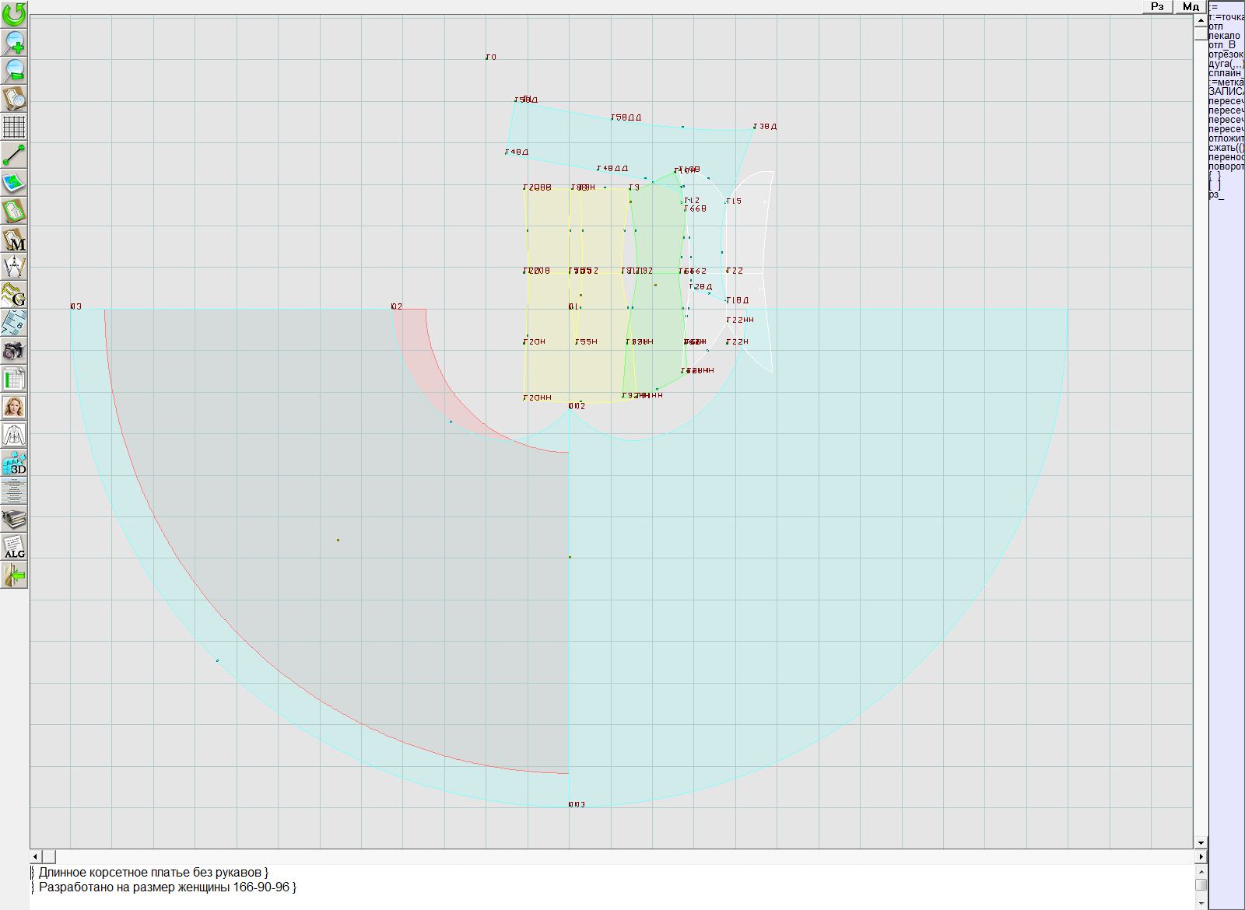Zoom in with the magnifier plus icon
The width and height of the screenshot is (1245, 910).
tap(14, 42)
